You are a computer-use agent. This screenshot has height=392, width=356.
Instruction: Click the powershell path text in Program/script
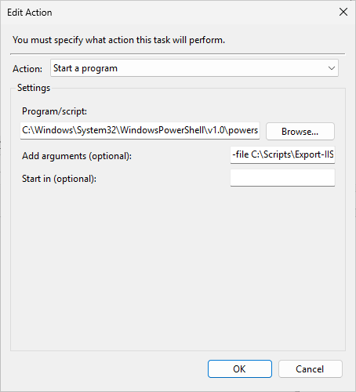140,130
